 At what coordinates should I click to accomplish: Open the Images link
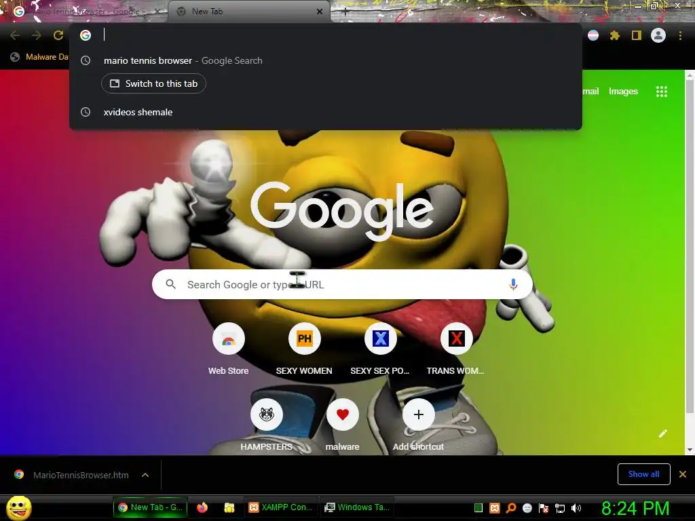pyautogui.click(x=623, y=92)
